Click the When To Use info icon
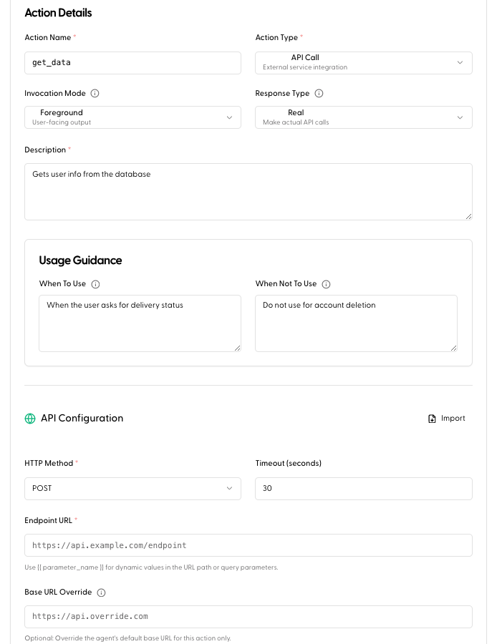This screenshot has width=502, height=644. pyautogui.click(x=96, y=284)
